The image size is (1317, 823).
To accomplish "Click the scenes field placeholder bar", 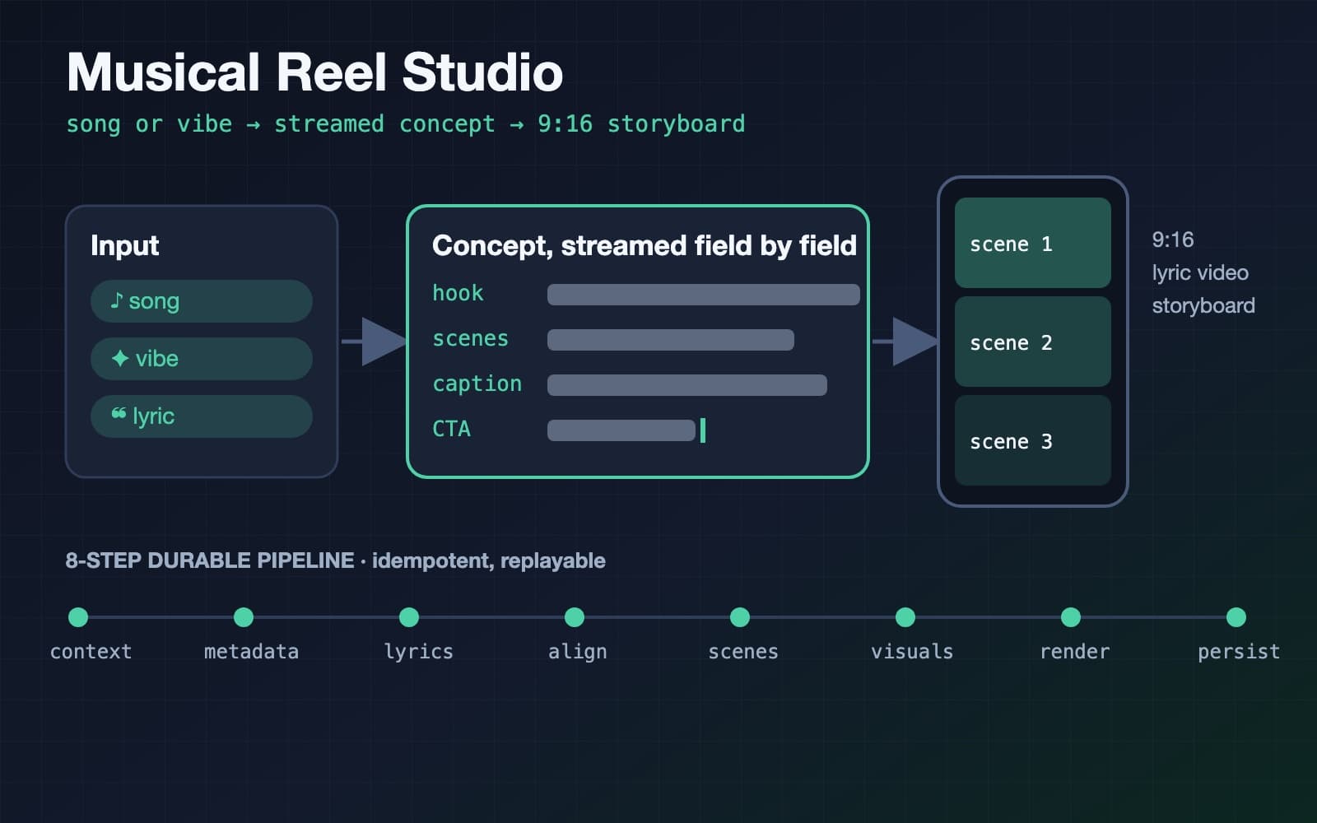I will tap(671, 340).
